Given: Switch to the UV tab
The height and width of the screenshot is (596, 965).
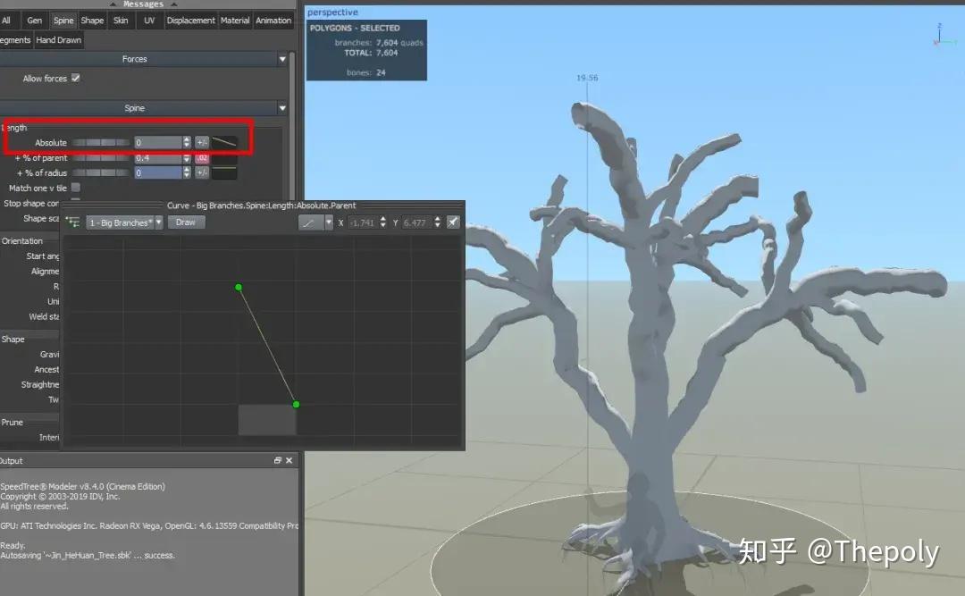Looking at the screenshot, I should point(149,21).
